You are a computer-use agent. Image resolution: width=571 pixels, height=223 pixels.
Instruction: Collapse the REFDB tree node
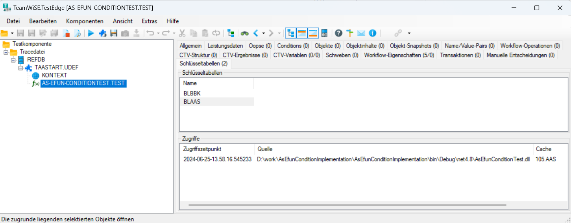coord(13,60)
